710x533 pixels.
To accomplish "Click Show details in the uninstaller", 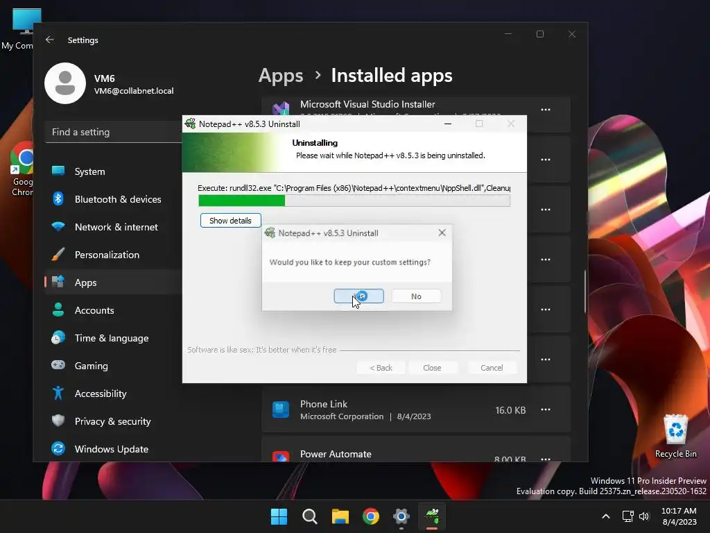I will 230,221.
